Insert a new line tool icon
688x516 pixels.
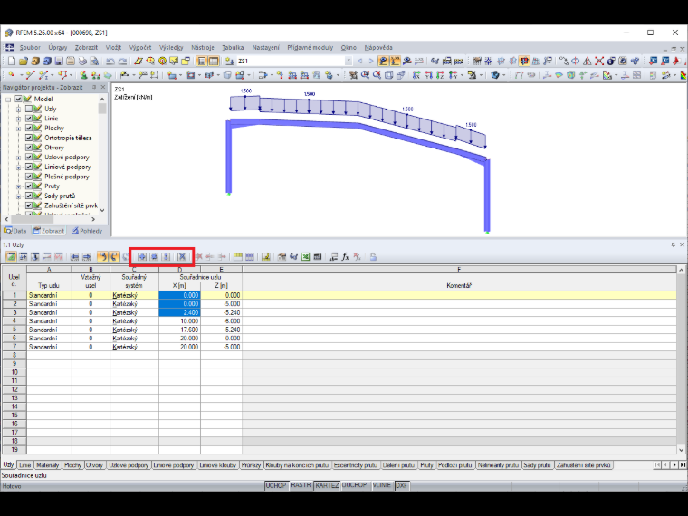[30, 75]
